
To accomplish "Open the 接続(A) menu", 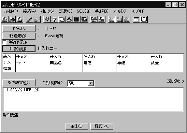I will tap(29, 11).
